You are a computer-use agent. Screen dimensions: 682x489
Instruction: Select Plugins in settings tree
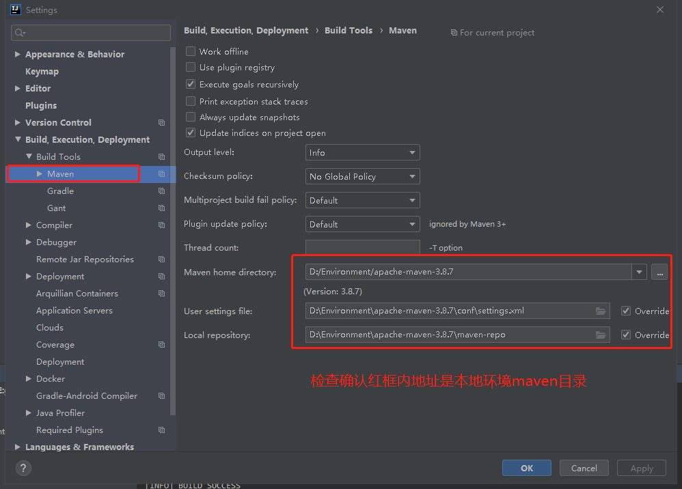click(x=41, y=106)
